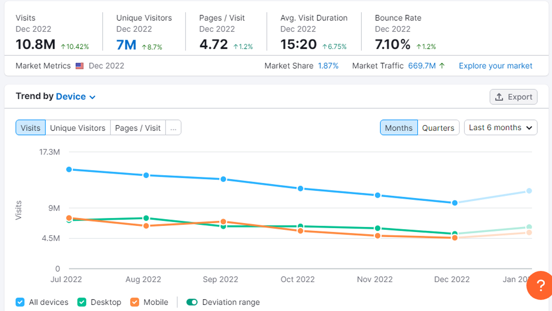Open the Explore your market link

click(x=495, y=66)
